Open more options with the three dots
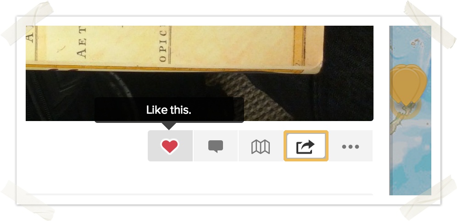Screen dimensions: 457x221 (351, 146)
